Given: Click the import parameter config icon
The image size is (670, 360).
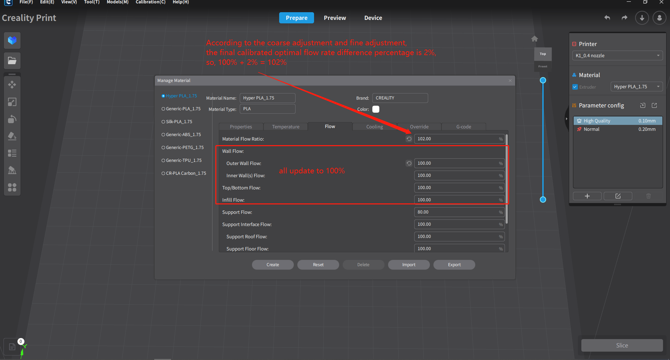Looking at the screenshot, I should [x=643, y=105].
